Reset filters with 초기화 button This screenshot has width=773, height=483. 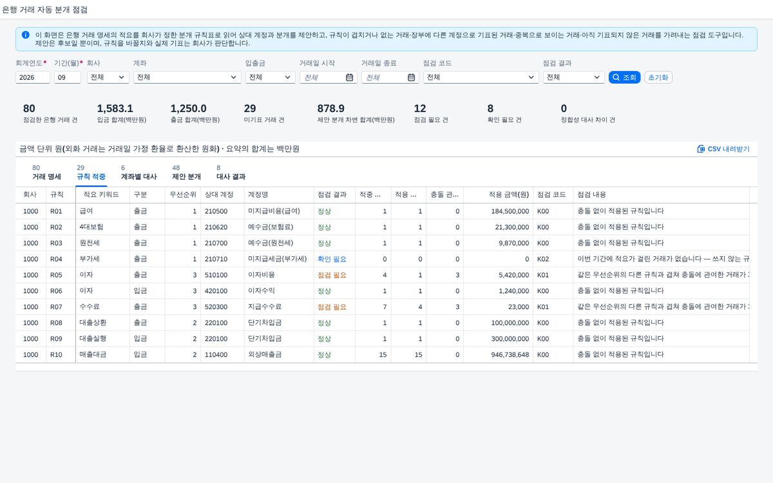[658, 77]
